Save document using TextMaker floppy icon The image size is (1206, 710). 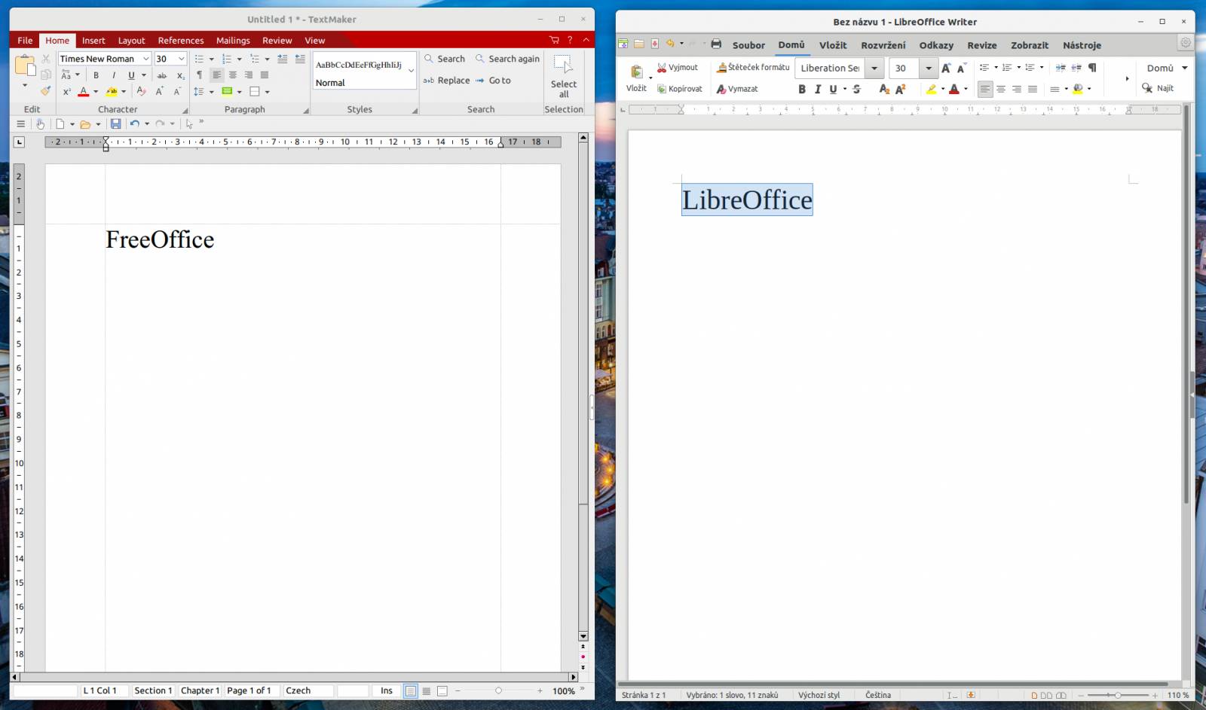click(115, 123)
